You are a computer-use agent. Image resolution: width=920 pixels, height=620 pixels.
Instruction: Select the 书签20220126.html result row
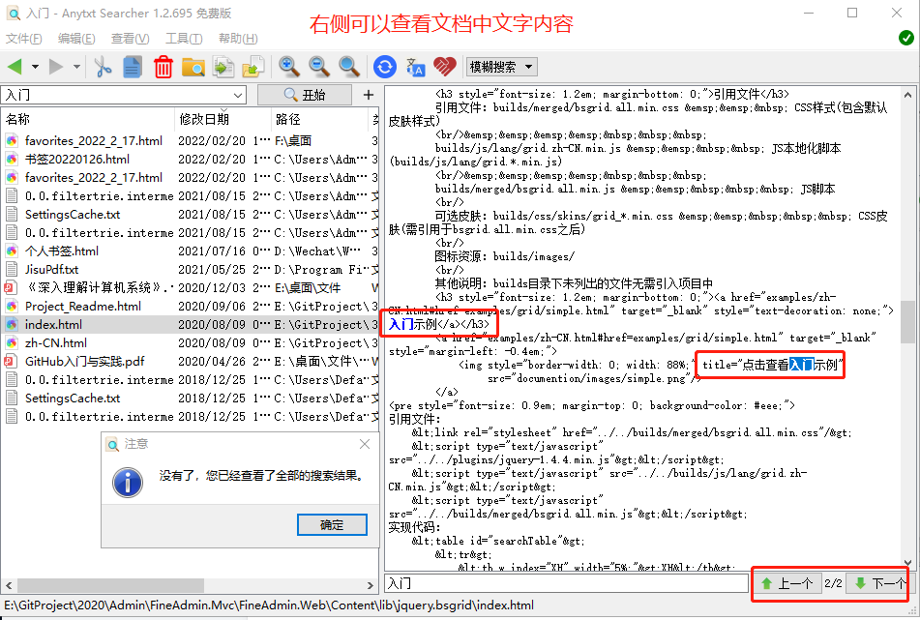(191, 159)
